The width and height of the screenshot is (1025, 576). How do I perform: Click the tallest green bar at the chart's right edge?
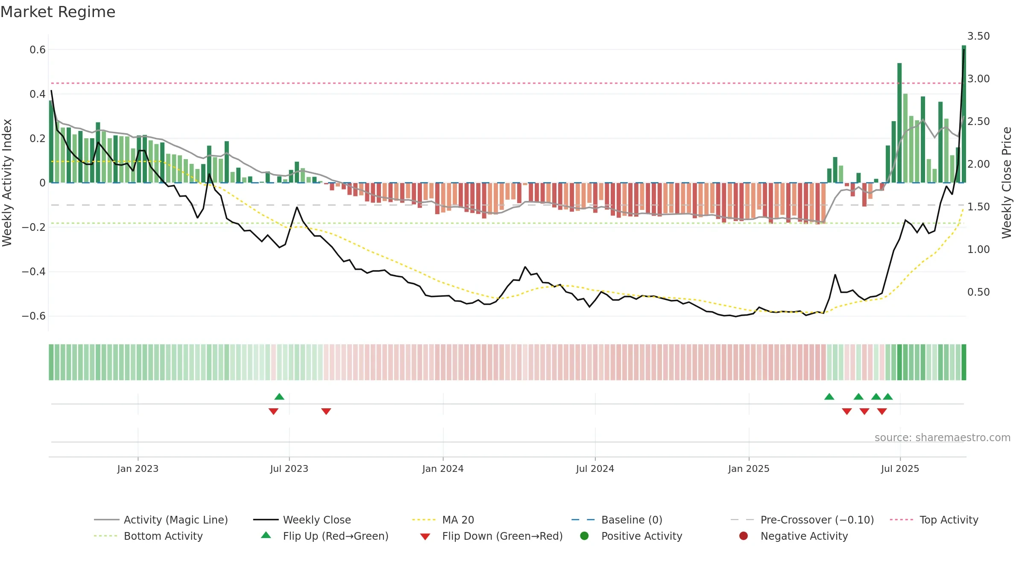pyautogui.click(x=964, y=114)
